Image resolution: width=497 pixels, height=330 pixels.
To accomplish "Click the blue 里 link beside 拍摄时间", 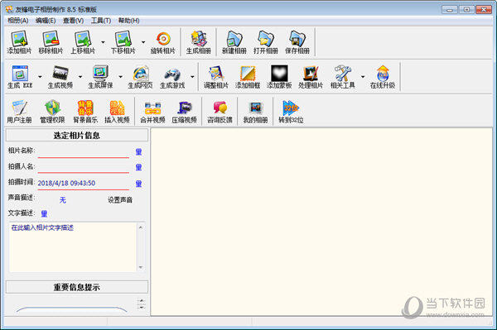I will click(x=138, y=184).
